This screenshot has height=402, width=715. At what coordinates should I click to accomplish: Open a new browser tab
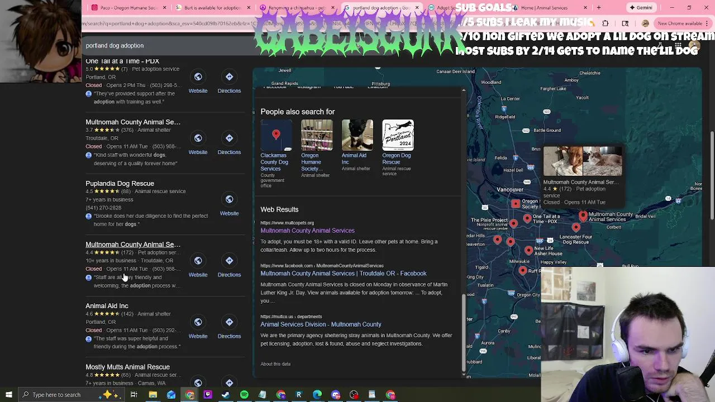599,8
